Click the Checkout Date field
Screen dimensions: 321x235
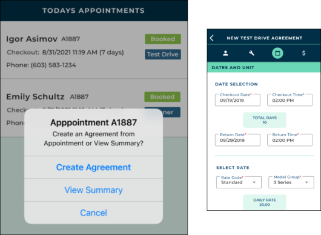[x=237, y=100]
